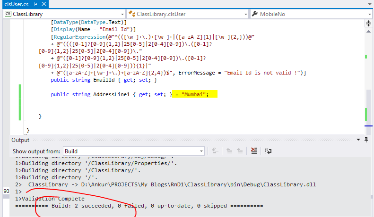Open the ClassLibrary project dropdown
374x217 pixels.
tap(122, 14)
